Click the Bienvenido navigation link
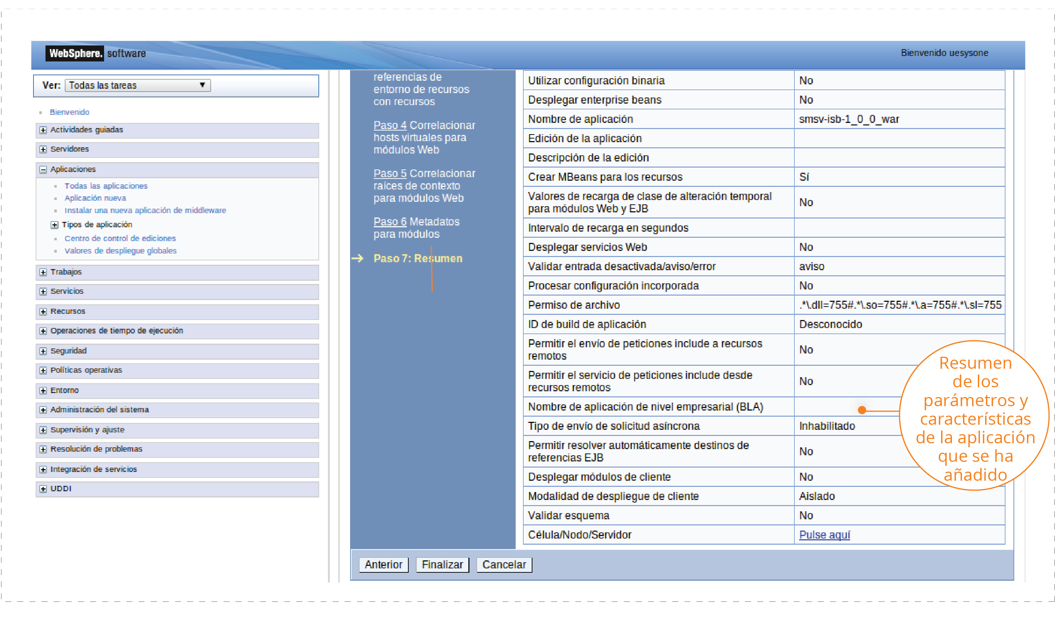The height and width of the screenshot is (628, 1059). coord(70,113)
